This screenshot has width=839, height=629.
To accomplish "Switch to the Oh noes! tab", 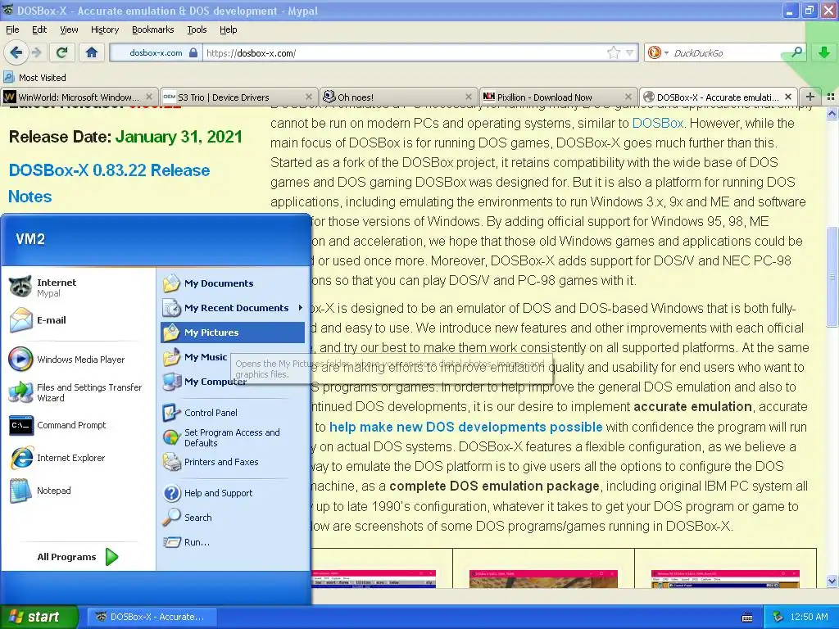I will [x=398, y=97].
